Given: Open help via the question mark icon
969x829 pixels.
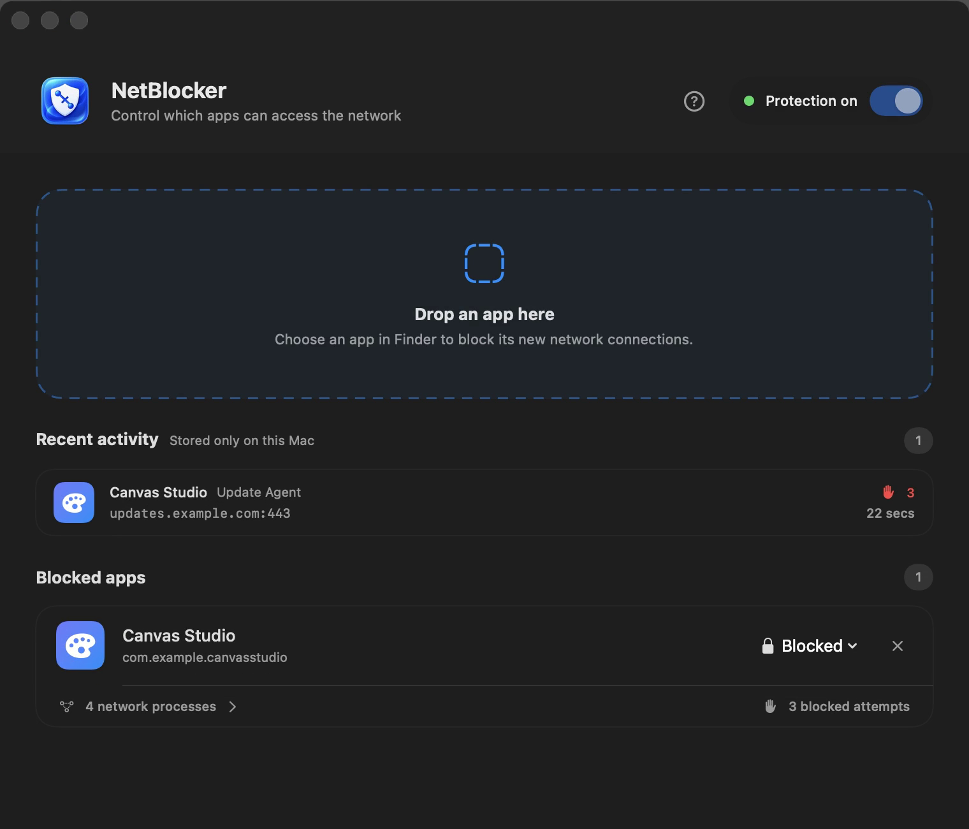Looking at the screenshot, I should pyautogui.click(x=694, y=101).
